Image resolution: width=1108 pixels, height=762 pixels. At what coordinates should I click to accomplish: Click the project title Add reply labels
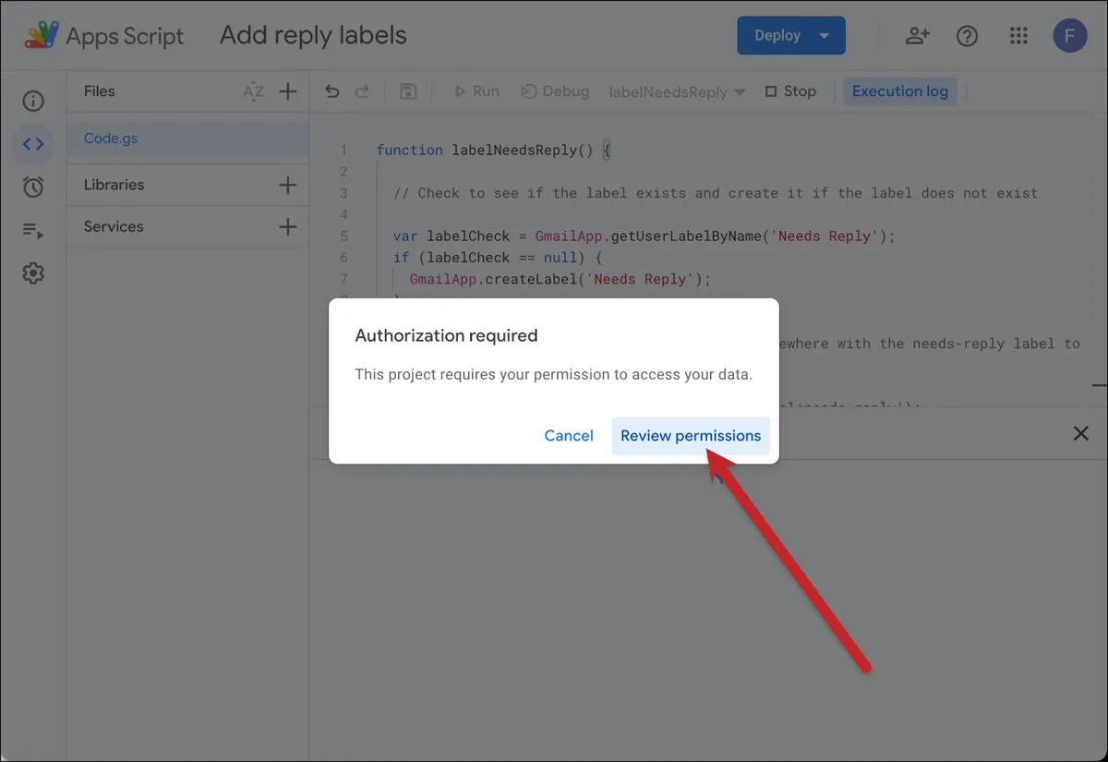[x=313, y=36]
